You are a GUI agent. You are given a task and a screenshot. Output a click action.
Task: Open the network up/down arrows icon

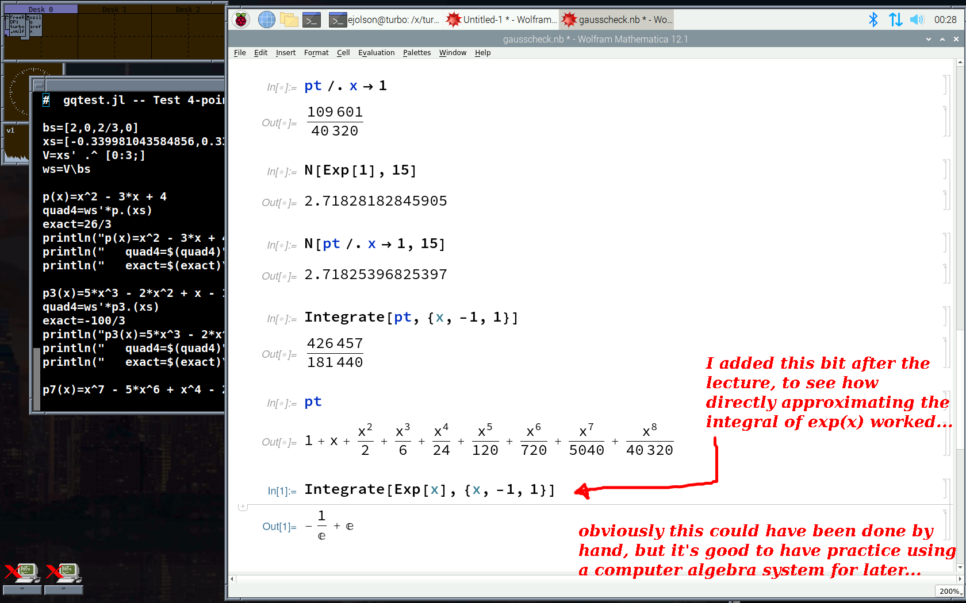tap(895, 20)
